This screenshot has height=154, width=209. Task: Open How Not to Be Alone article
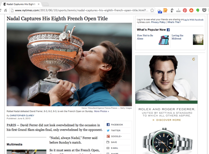[145, 37]
